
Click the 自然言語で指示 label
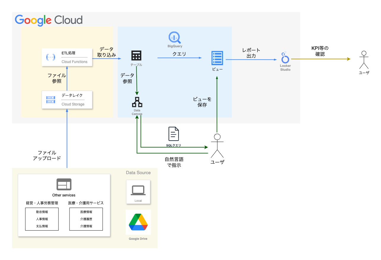click(174, 162)
